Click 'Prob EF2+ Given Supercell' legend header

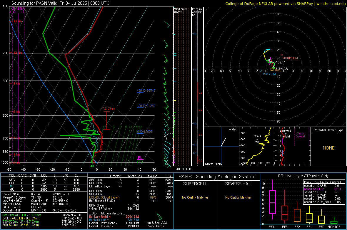click(x=322, y=182)
